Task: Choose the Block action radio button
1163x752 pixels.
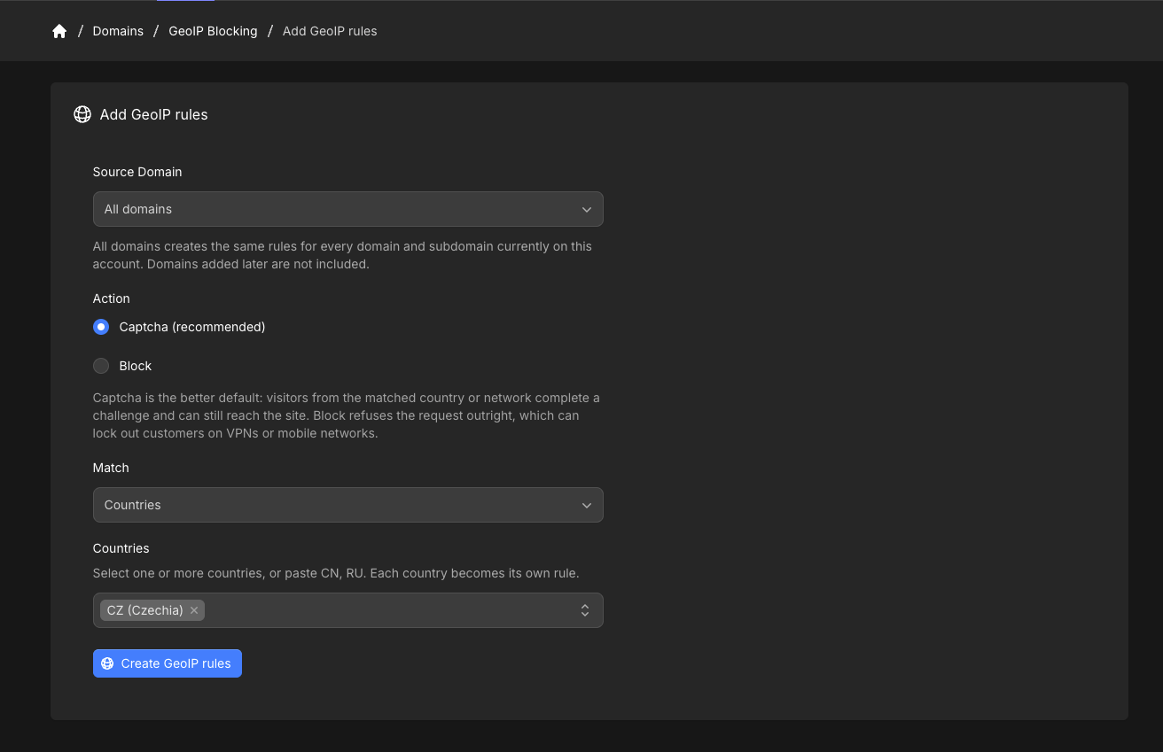Action: [x=101, y=366]
